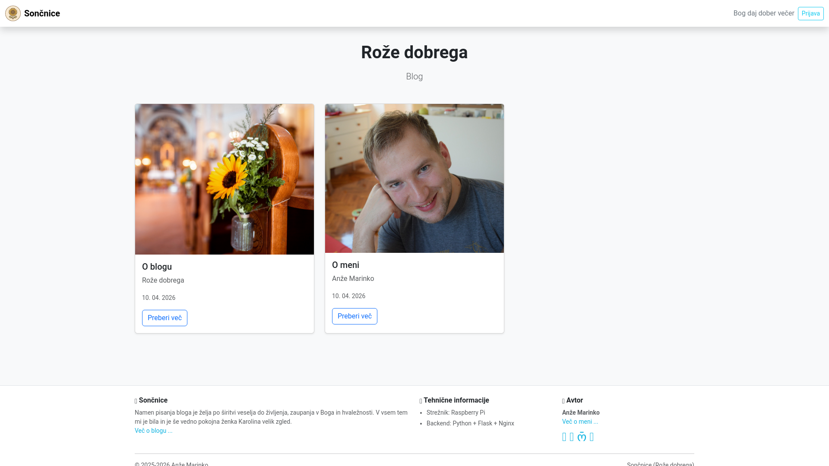Click the Sončnice sunflower logo icon
Image resolution: width=829 pixels, height=466 pixels.
(13, 13)
